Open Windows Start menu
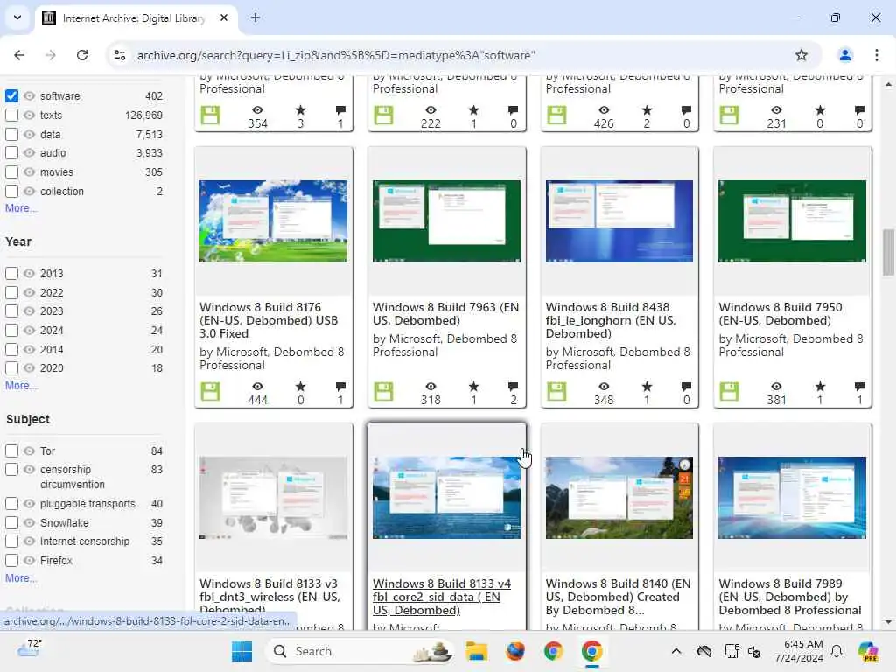The height and width of the screenshot is (672, 896). [242, 651]
